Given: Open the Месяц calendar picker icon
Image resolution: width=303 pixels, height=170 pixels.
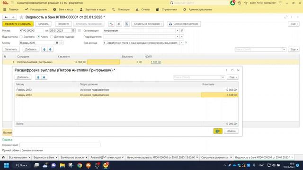Looking at the screenshot, I should point(57,43).
